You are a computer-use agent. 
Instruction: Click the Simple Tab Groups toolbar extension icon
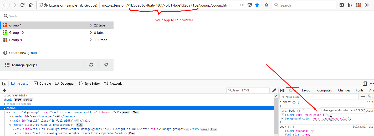point(358,5)
